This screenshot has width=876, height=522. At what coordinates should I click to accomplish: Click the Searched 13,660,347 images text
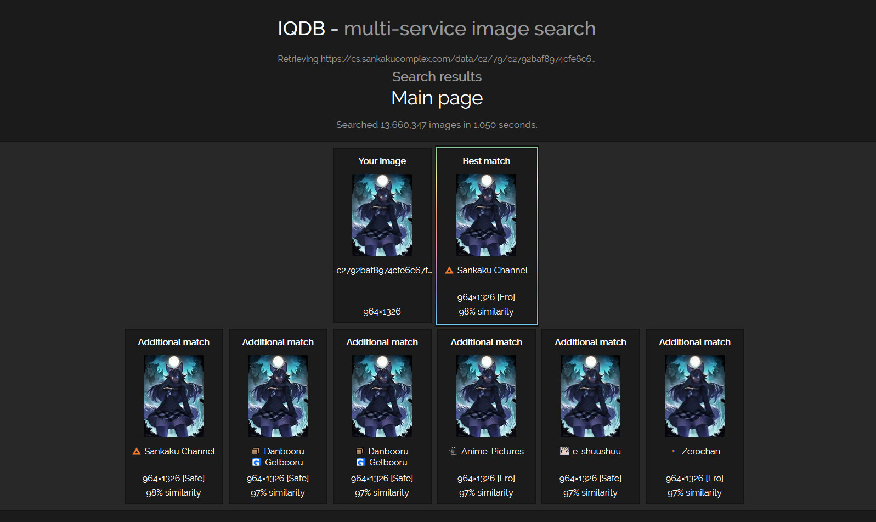click(437, 125)
